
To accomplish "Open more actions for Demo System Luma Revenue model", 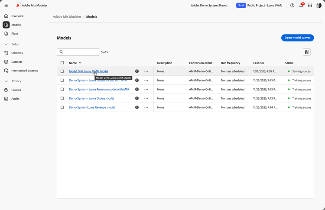I will tap(146, 107).
